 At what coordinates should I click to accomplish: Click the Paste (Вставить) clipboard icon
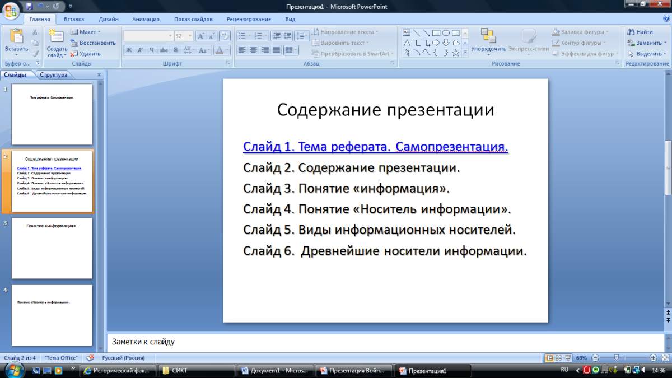pos(16,37)
